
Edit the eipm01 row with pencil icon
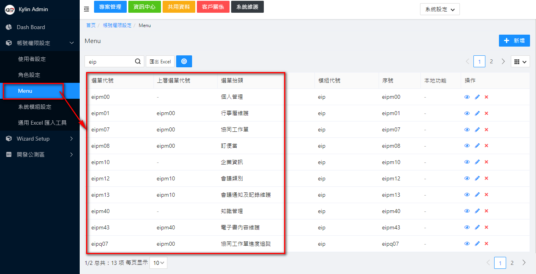[477, 114]
